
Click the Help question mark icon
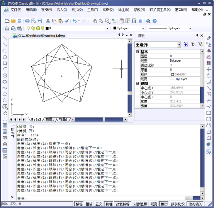[155, 21]
